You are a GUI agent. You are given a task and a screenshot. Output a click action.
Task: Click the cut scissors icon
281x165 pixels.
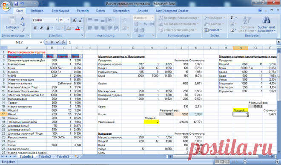pos(23,18)
